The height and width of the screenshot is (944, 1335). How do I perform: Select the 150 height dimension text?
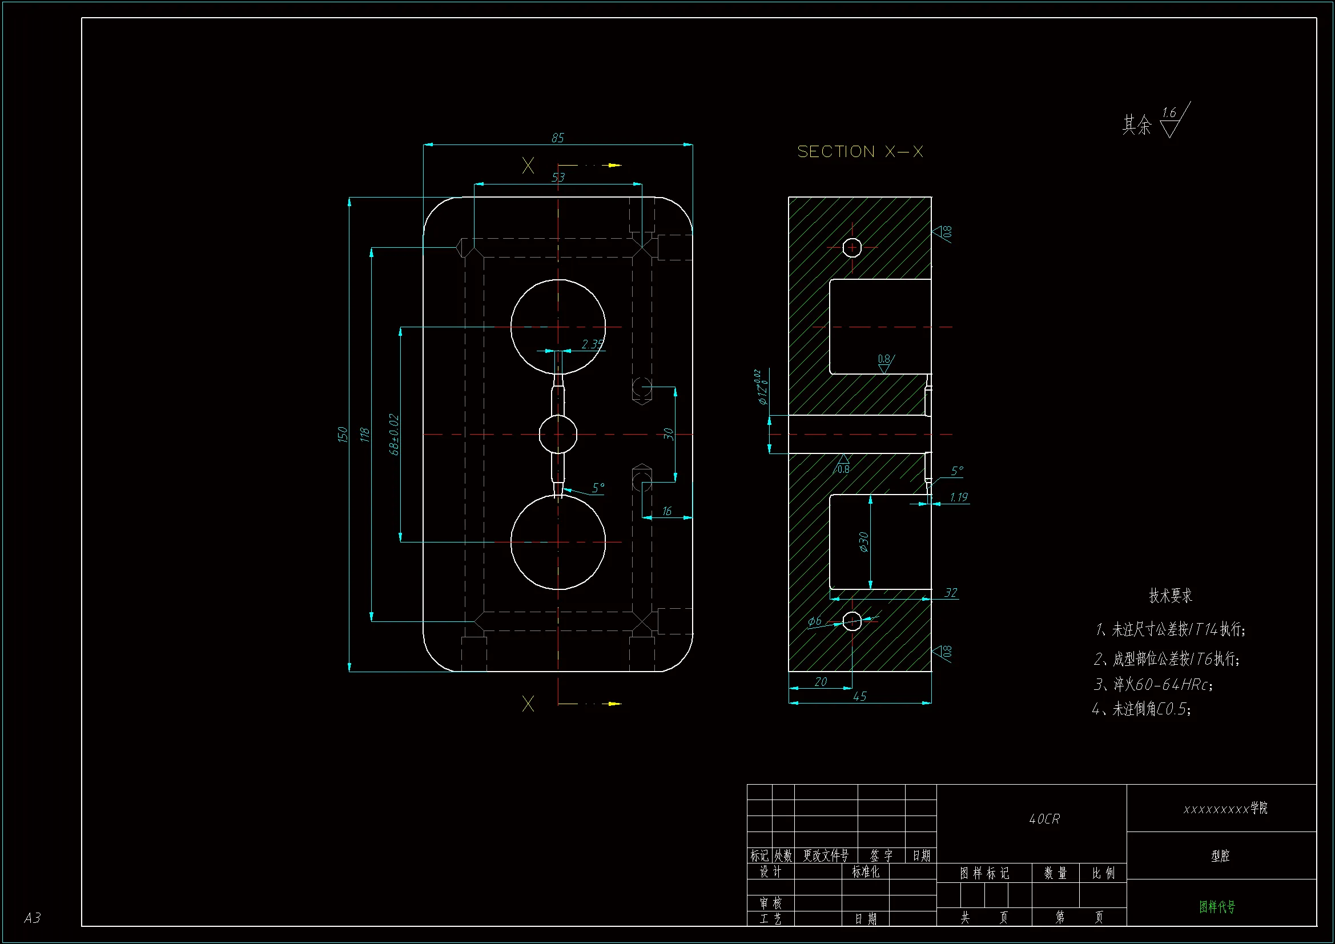tap(343, 434)
